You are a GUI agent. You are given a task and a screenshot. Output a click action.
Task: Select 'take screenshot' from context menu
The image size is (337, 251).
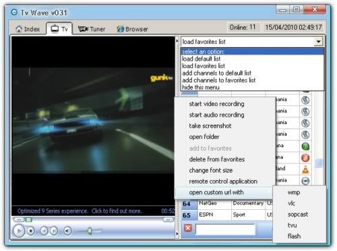click(x=210, y=125)
